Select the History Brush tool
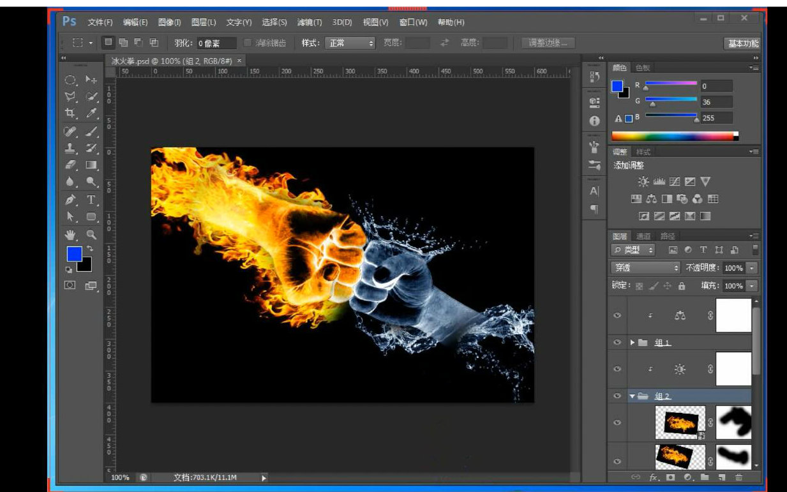787x492 pixels. pos(91,148)
